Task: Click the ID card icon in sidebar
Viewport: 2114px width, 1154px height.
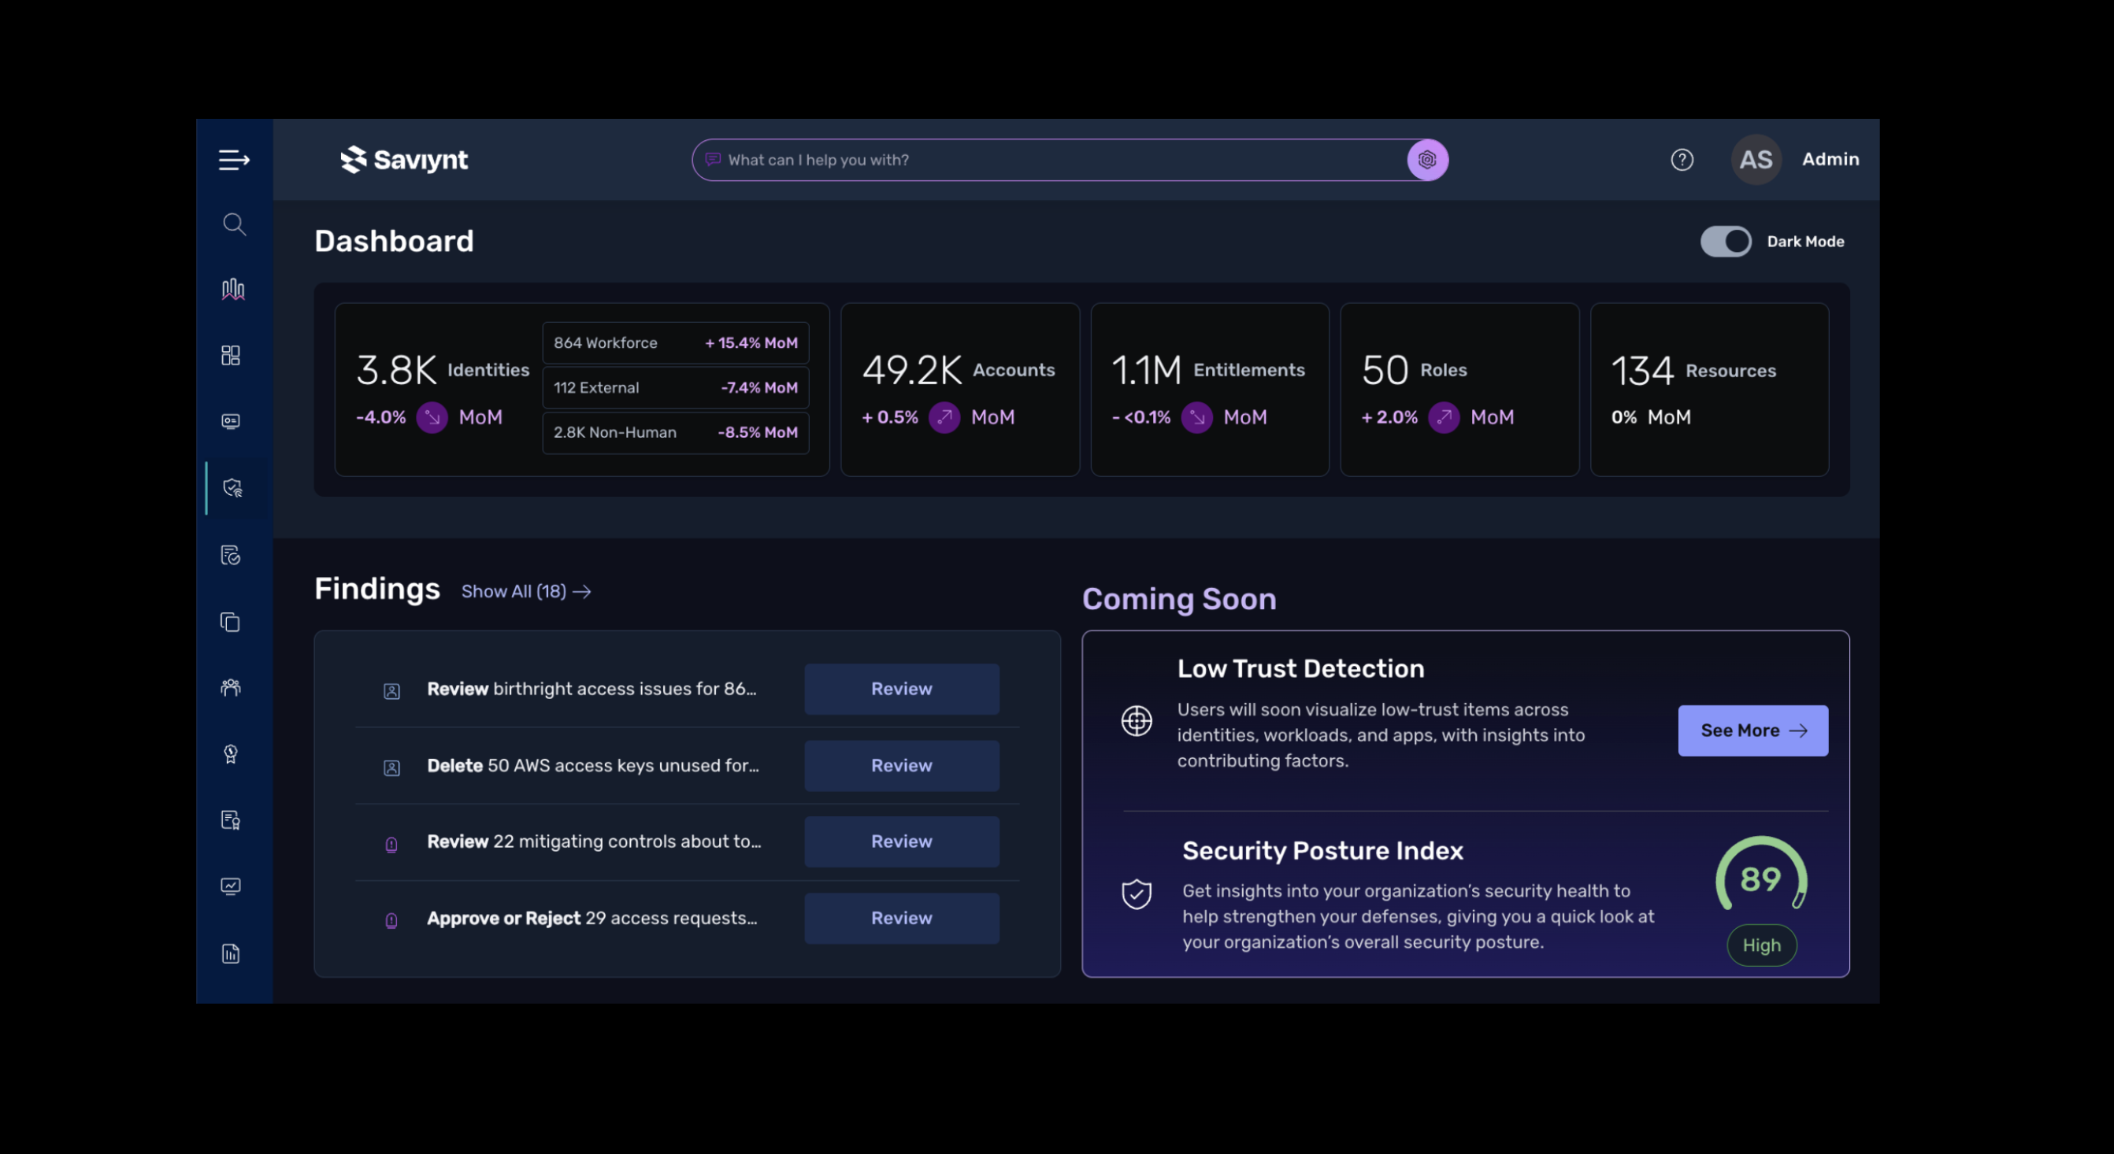Action: 231,421
